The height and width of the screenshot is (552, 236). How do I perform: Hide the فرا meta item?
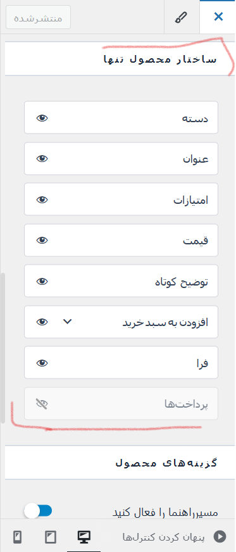(42, 363)
